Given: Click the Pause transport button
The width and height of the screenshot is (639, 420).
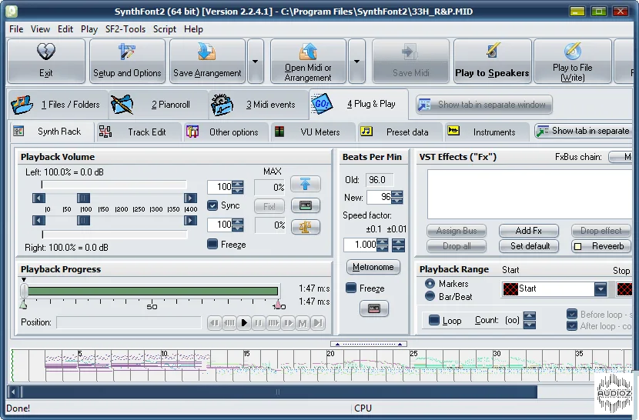Looking at the screenshot, I should pos(259,323).
